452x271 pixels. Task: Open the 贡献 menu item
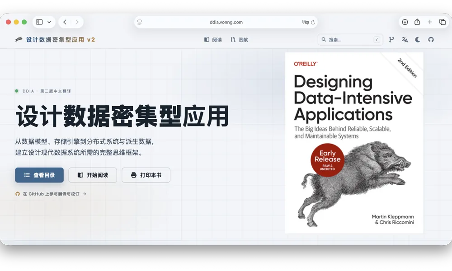[x=239, y=40]
